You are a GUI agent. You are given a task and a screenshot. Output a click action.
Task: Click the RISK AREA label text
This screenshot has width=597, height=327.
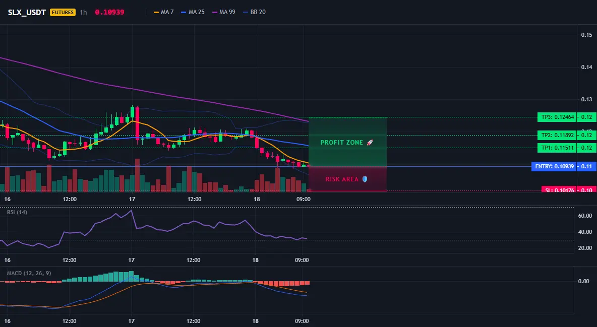[x=342, y=179]
